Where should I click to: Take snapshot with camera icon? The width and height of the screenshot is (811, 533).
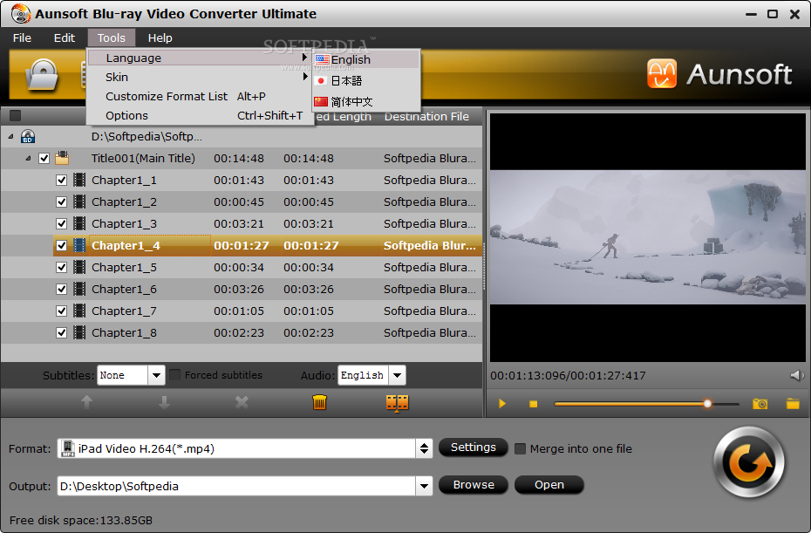(x=760, y=404)
